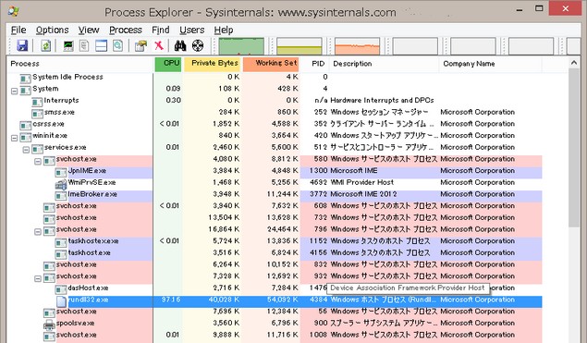
Task: Sort by the Process column header
Action: click(x=80, y=64)
